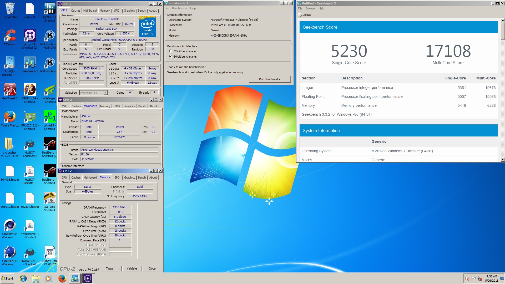Open CCleaner desktop icon

click(10, 38)
